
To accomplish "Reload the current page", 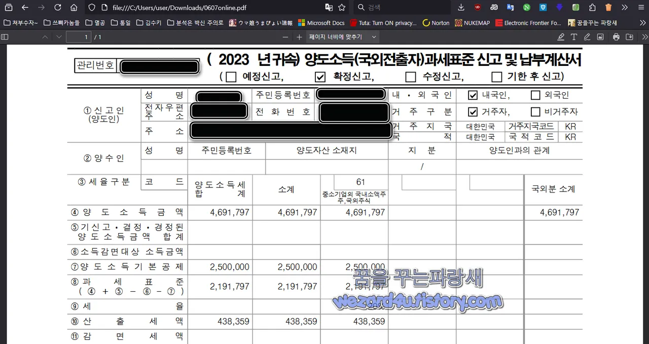I will coord(56,7).
